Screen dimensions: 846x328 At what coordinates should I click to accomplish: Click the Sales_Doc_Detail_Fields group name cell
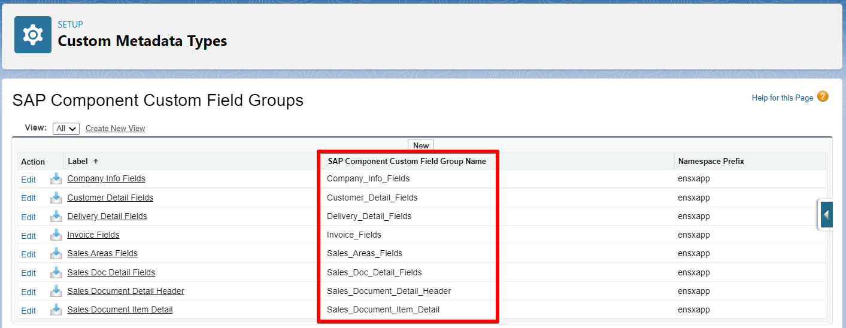coord(374,272)
